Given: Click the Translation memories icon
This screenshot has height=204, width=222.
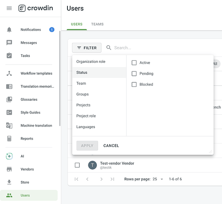Looking at the screenshot, I should coord(9,86).
